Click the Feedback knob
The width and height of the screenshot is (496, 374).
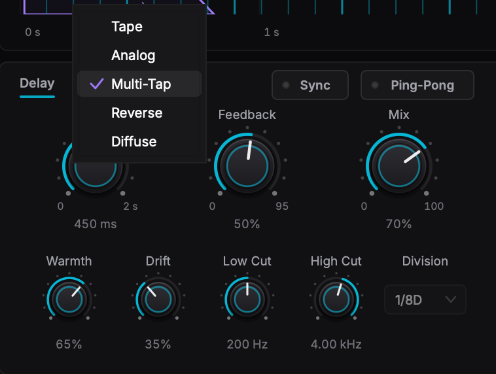coord(247,165)
